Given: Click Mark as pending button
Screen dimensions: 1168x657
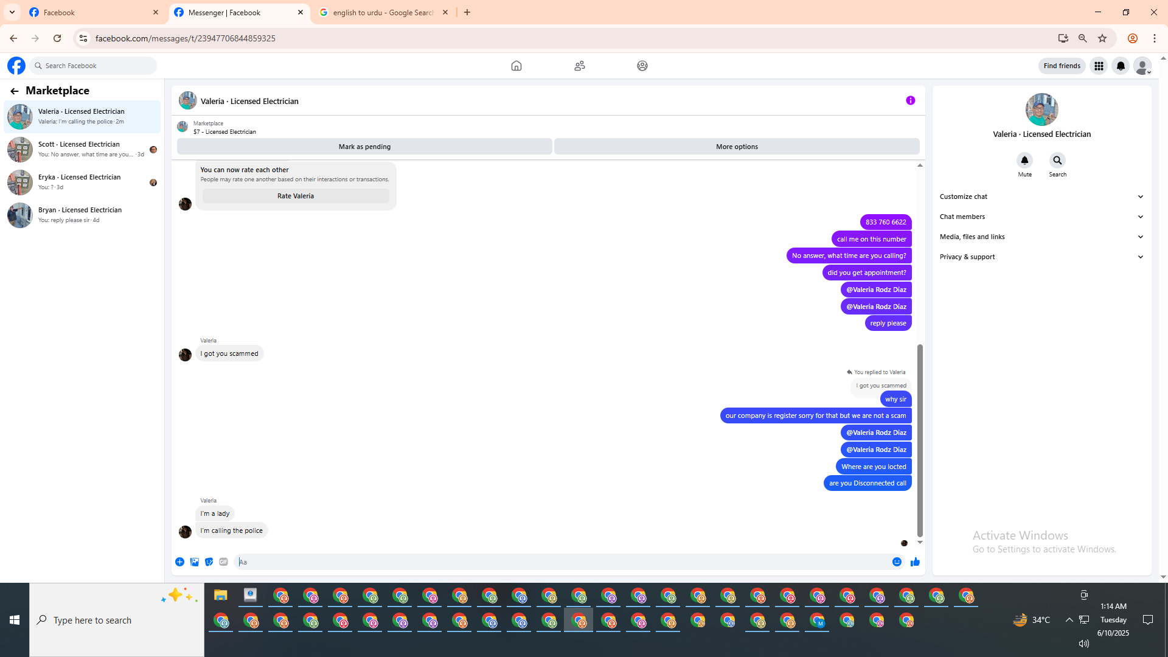Looking at the screenshot, I should (364, 147).
